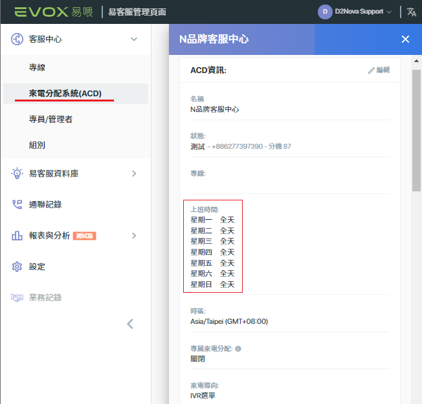
Task: Click the 星期日 全天 schedule row
Action: [x=212, y=284]
